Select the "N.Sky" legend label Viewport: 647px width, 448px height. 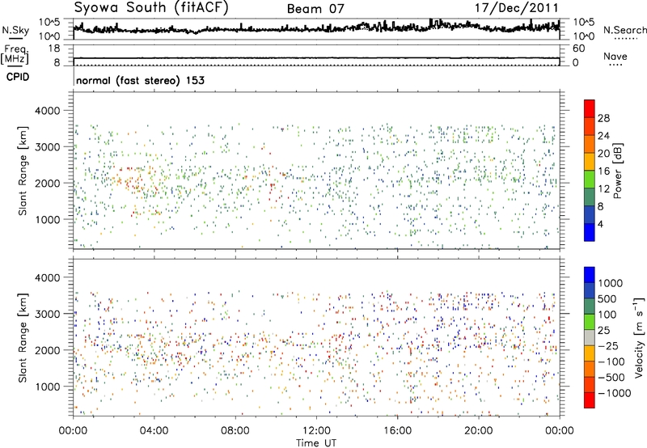click(15, 30)
